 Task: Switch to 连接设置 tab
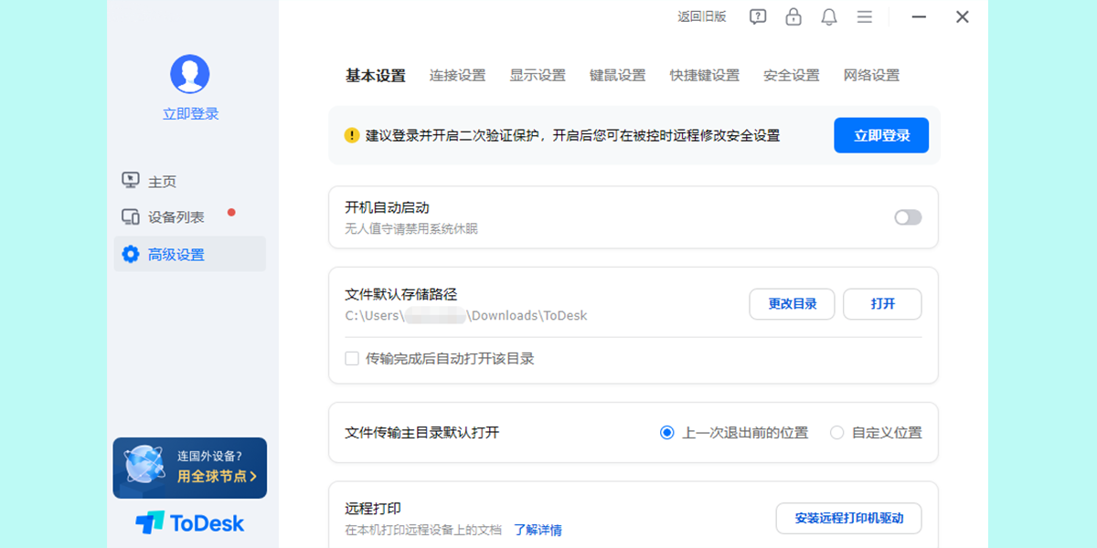[x=457, y=76]
